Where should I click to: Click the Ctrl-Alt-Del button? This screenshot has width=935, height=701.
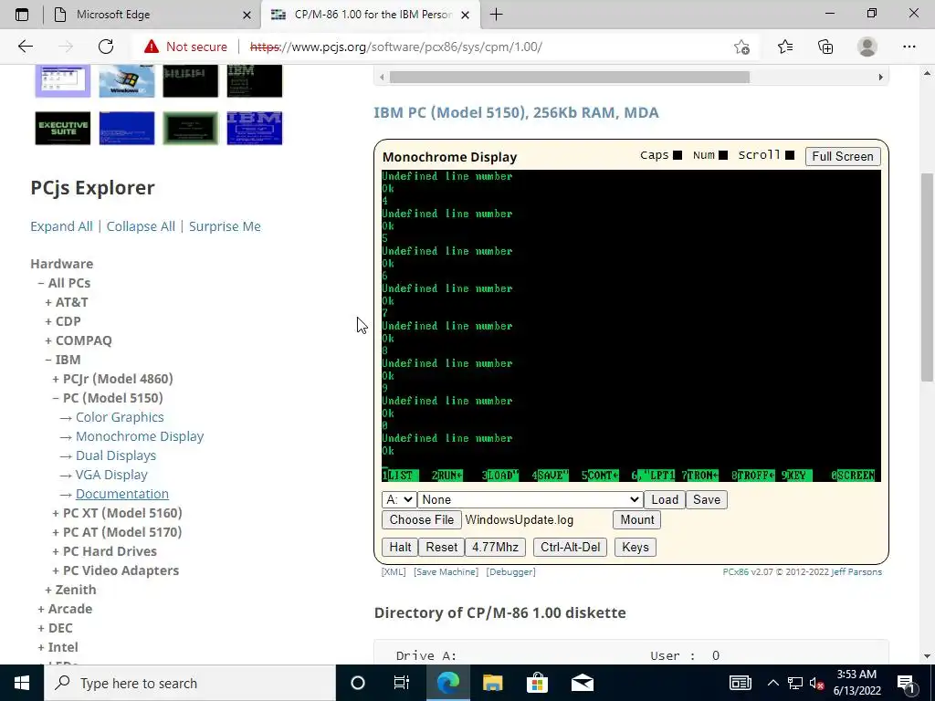point(570,548)
